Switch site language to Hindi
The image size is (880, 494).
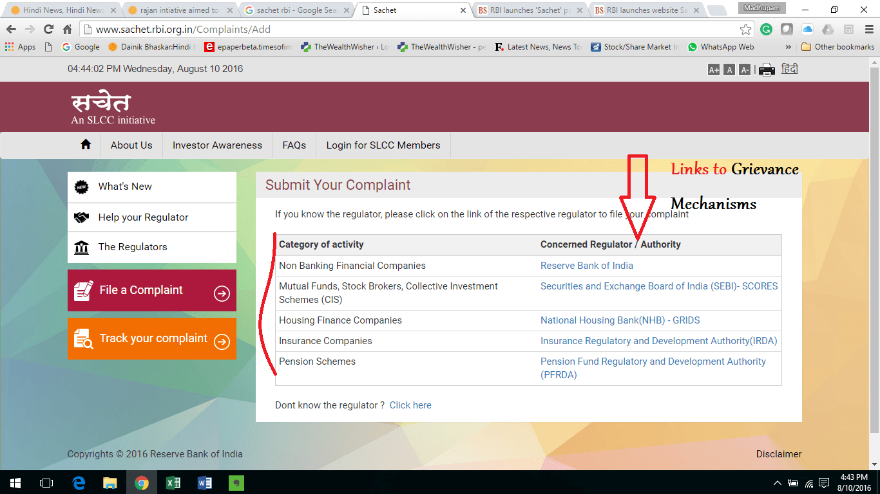coord(790,69)
